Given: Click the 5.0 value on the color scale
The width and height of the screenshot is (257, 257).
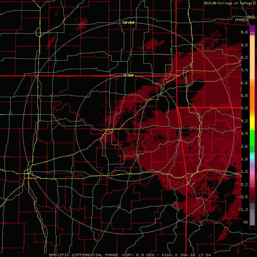Looking at the screenshot, I should [x=244, y=108].
